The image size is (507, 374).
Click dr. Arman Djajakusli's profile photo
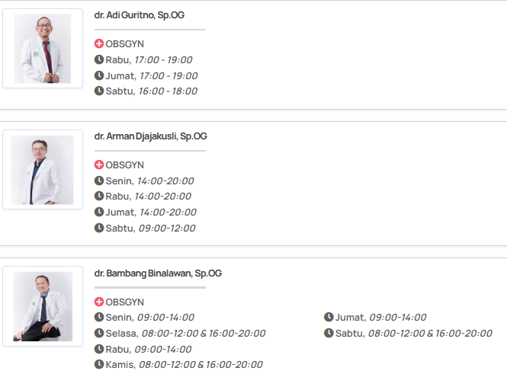[x=43, y=170]
